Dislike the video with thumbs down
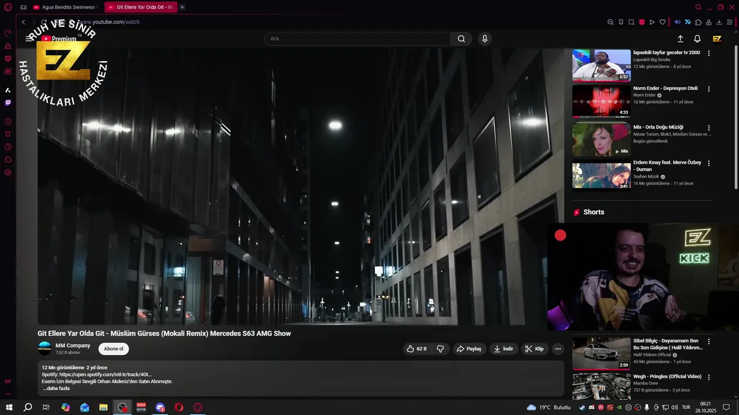739x415 pixels. coord(440,349)
